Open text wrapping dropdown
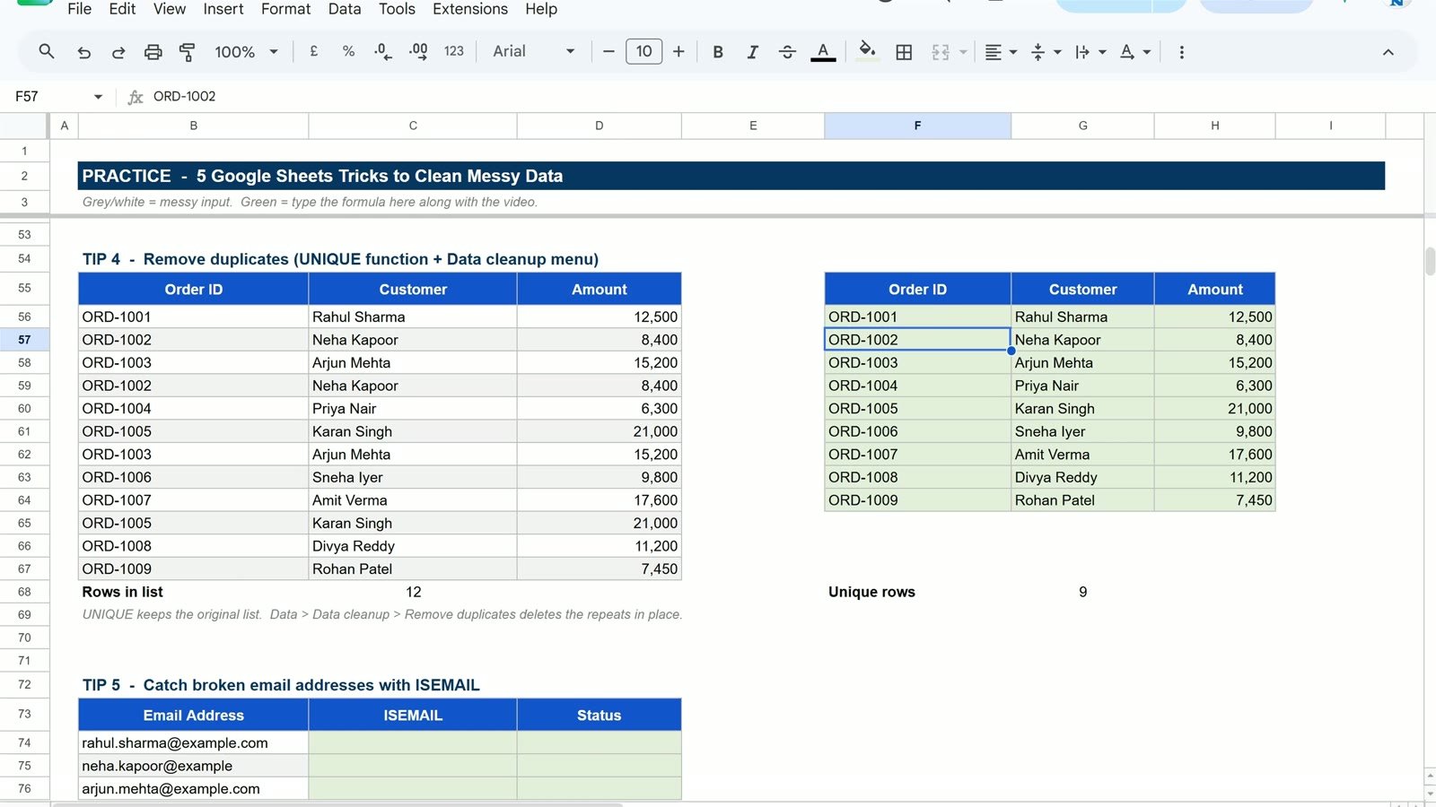The image size is (1436, 807). [x=1090, y=52]
